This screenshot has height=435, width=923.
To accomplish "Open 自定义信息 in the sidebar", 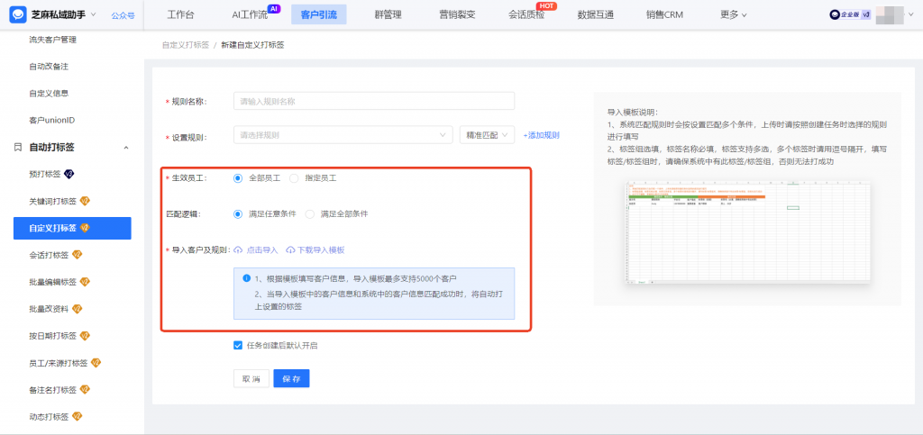I will pyautogui.click(x=49, y=93).
